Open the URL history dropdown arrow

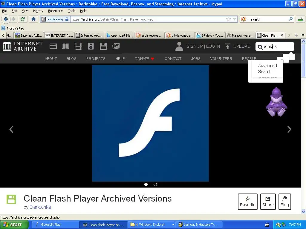click(x=234, y=19)
